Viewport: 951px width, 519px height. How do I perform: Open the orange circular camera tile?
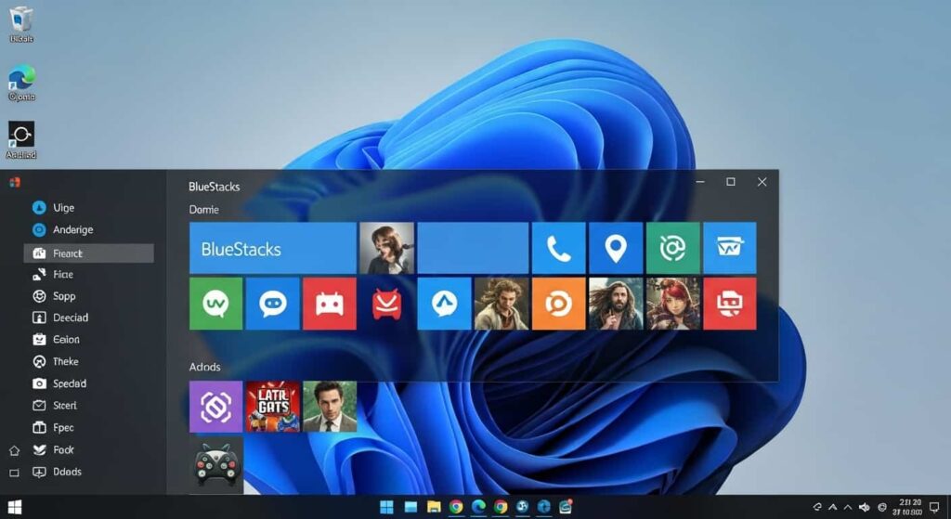(x=558, y=304)
